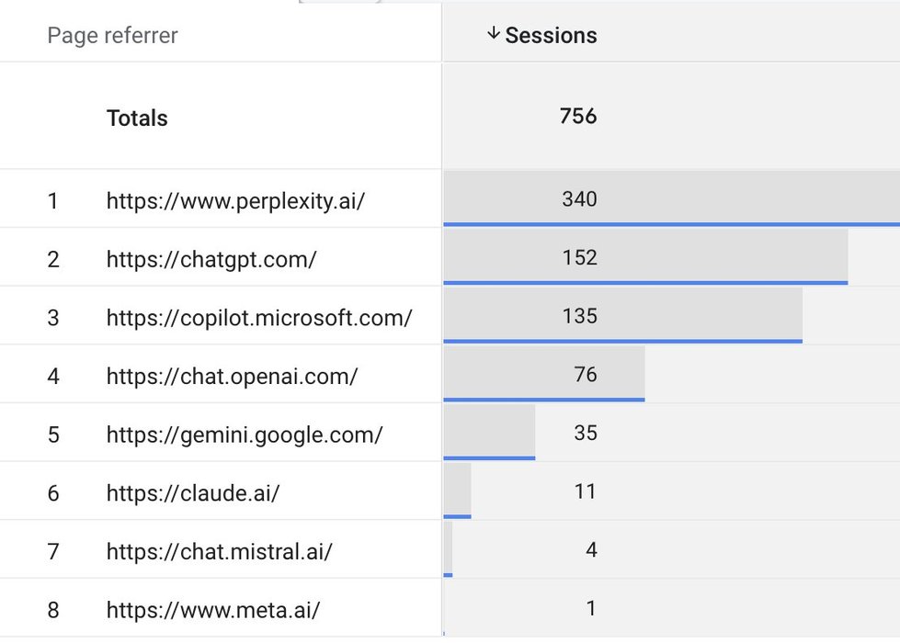Choose the https://gemini.google.com/ referrer row
This screenshot has width=900, height=643.
tap(245, 434)
